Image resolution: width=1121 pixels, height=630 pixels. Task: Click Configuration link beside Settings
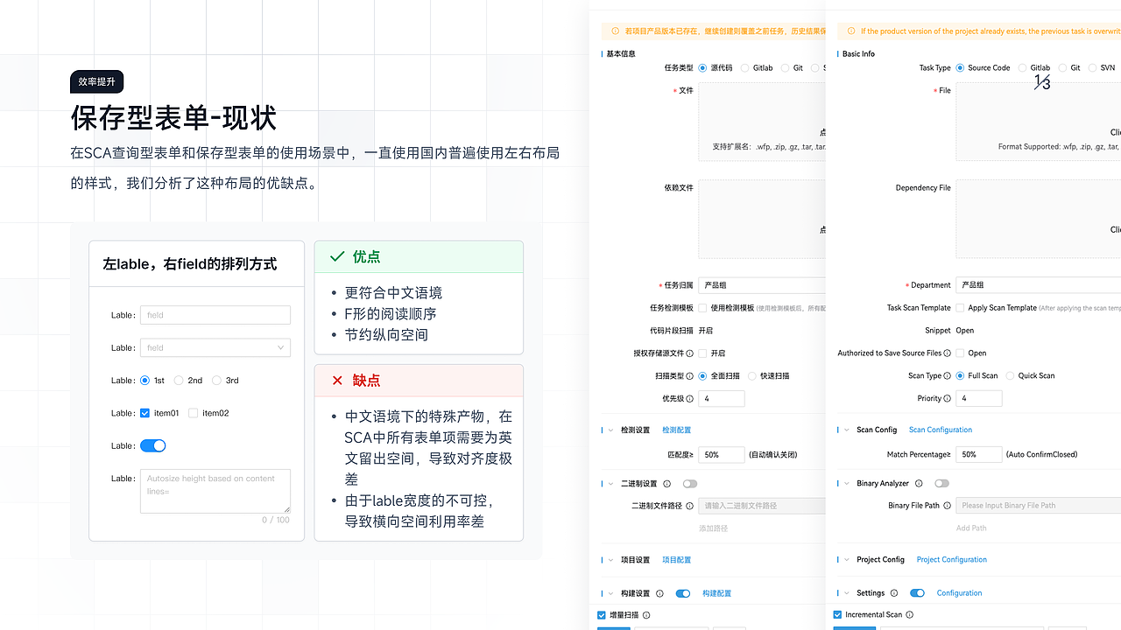(960, 593)
